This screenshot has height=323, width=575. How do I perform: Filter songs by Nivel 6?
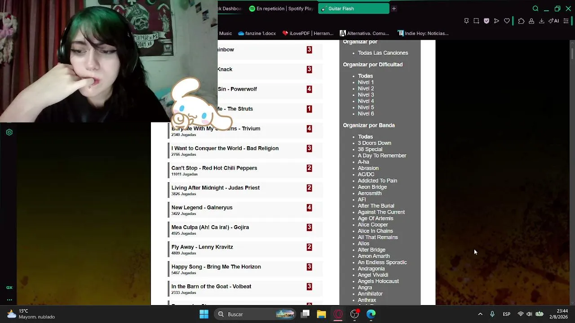point(366,114)
